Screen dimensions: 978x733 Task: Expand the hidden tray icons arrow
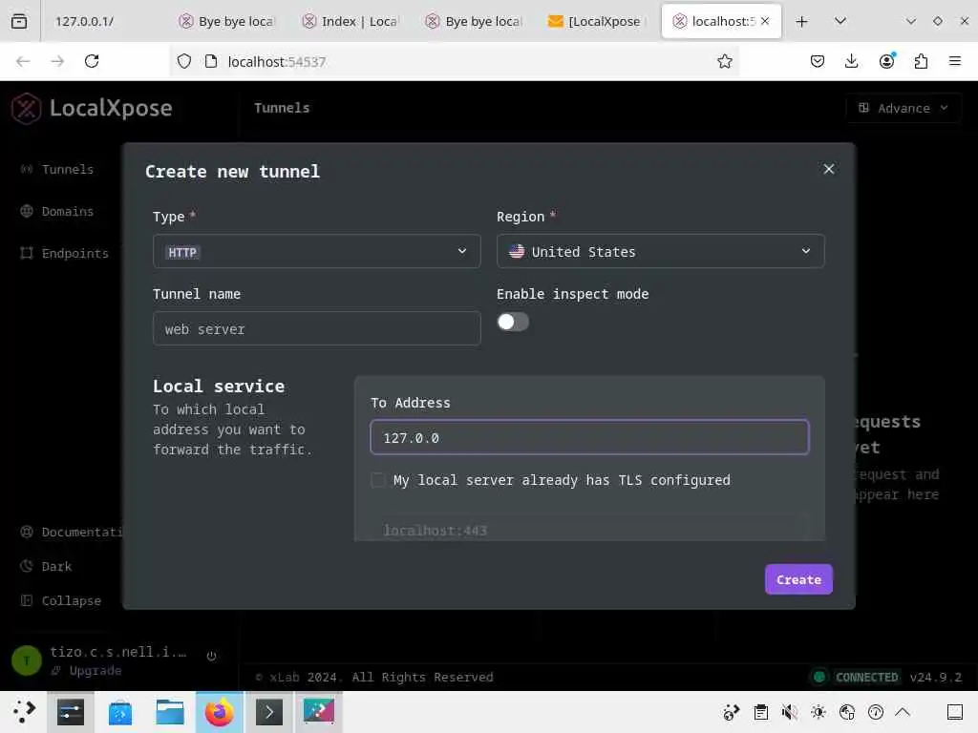(x=903, y=712)
